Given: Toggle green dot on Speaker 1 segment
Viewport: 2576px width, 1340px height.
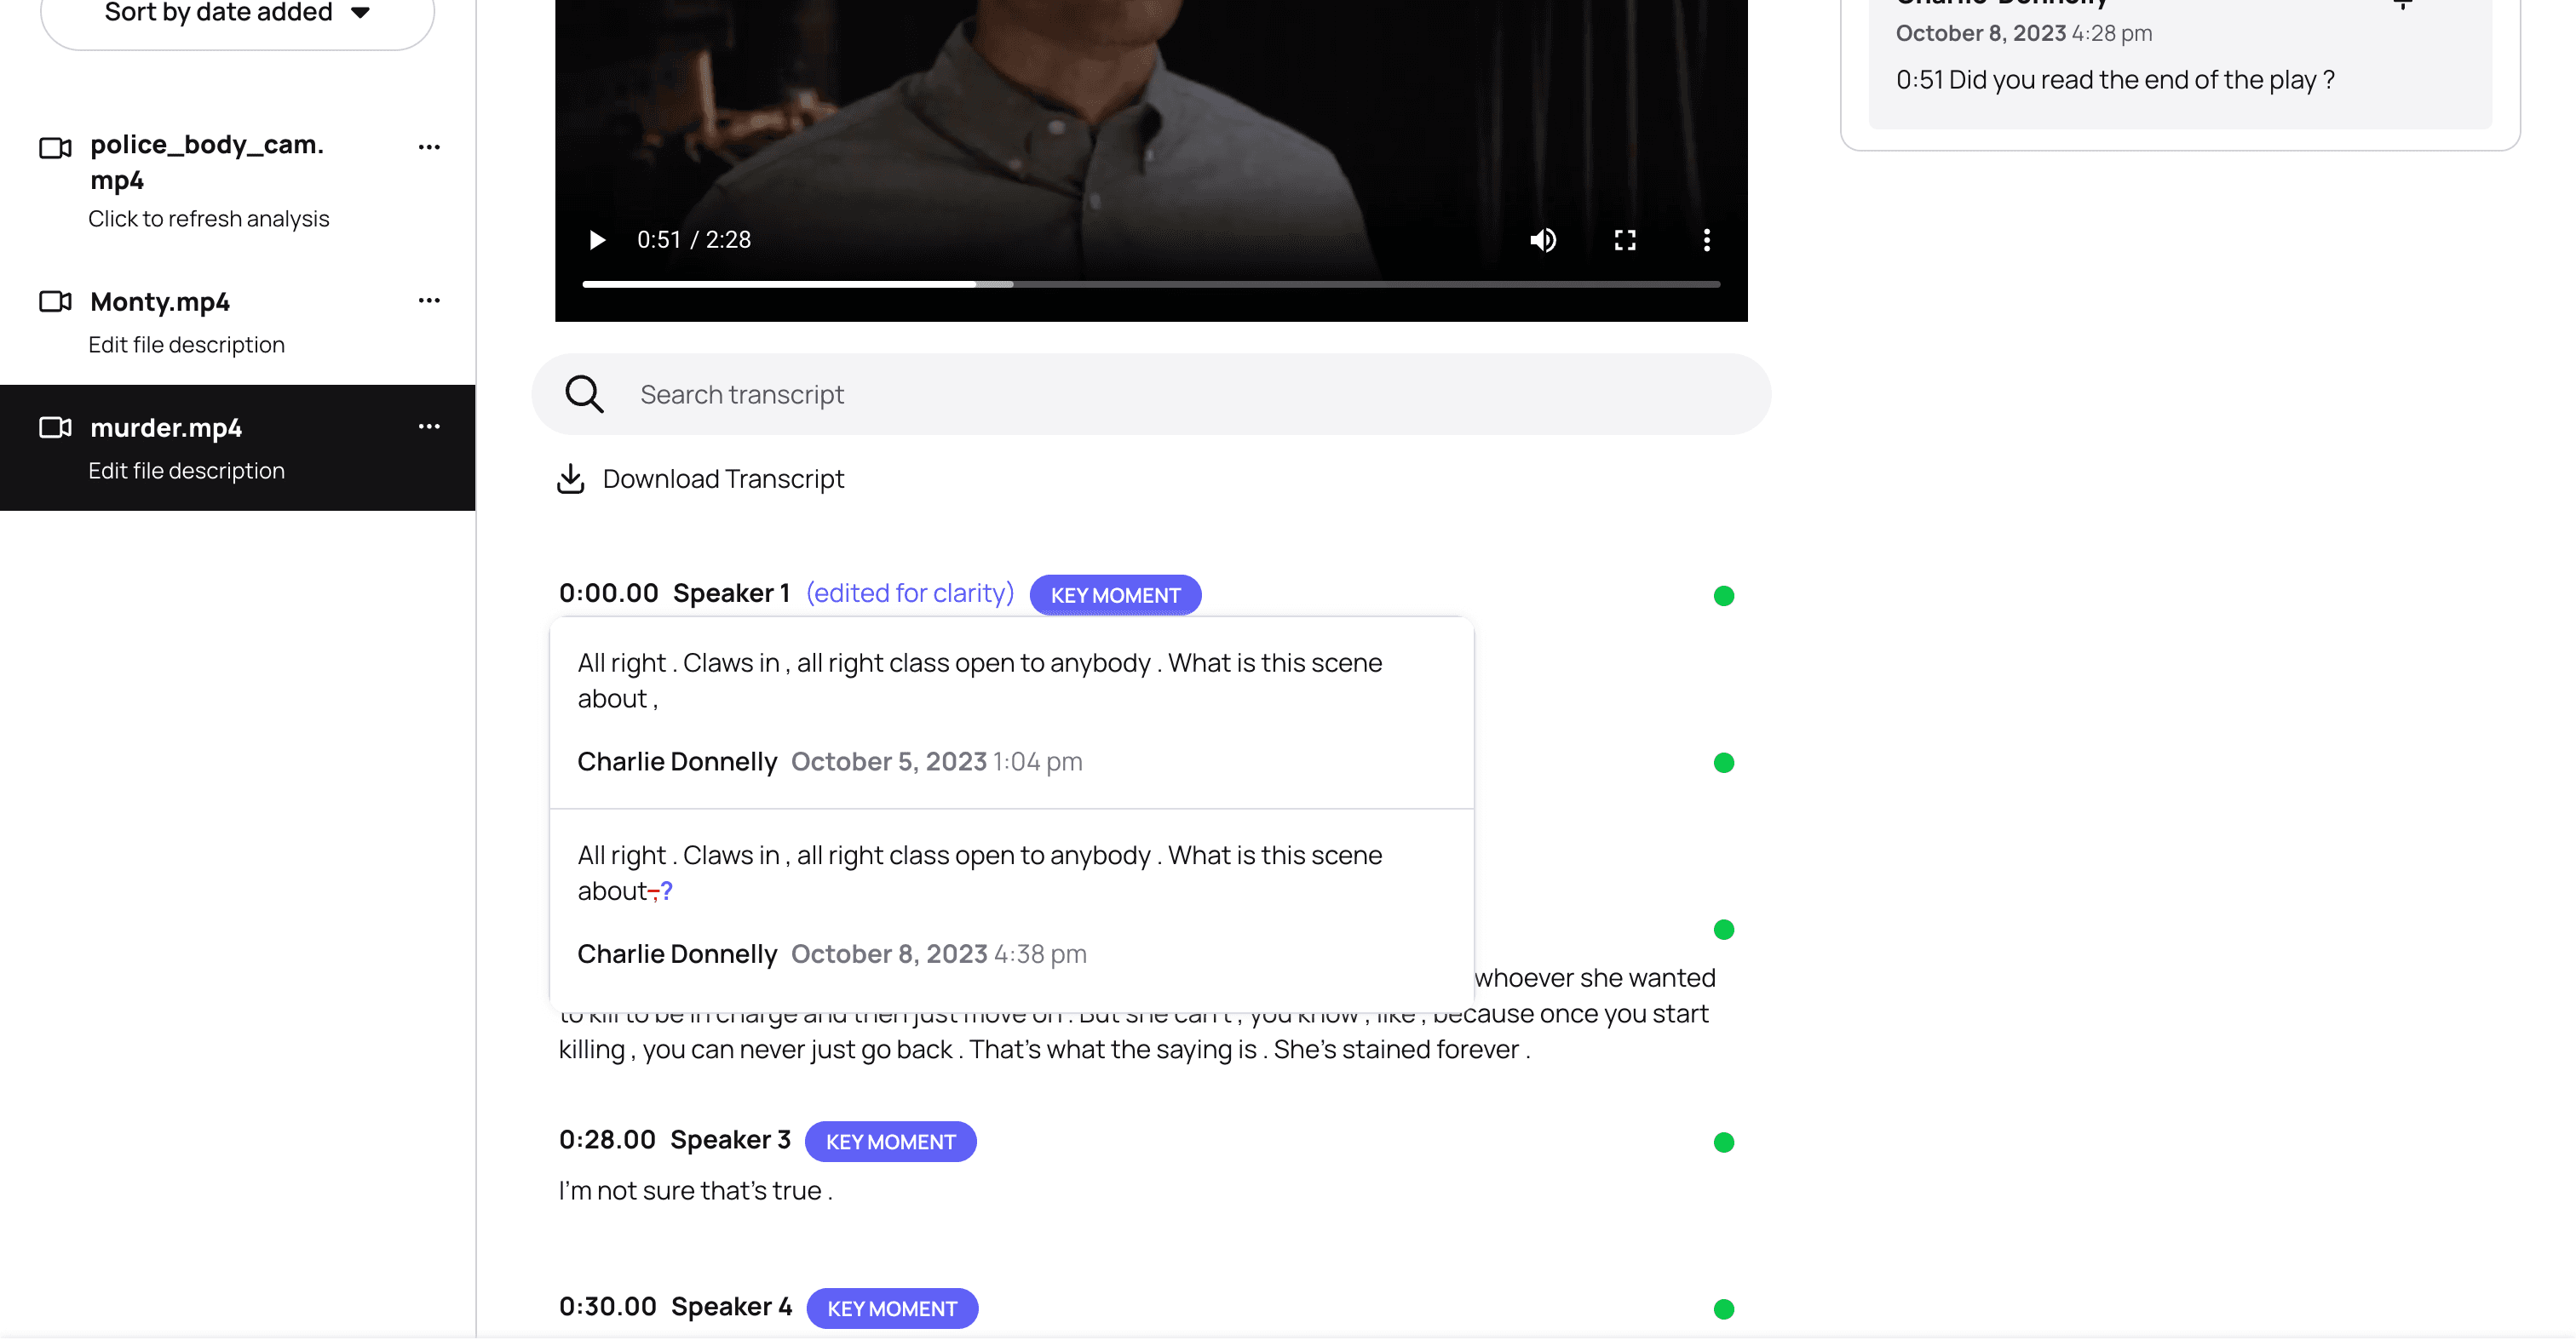Looking at the screenshot, I should pos(1723,596).
